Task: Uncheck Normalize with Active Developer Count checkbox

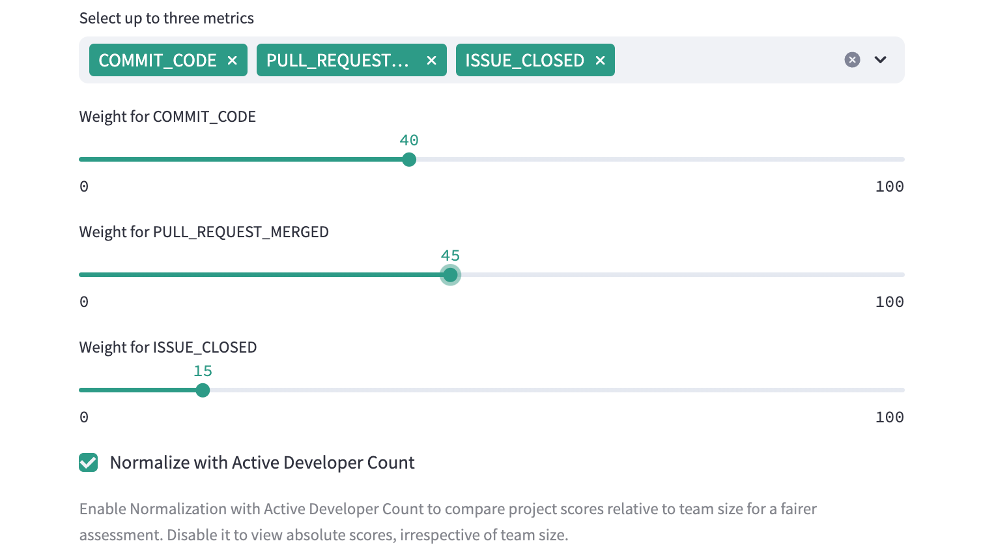Action: (89, 463)
